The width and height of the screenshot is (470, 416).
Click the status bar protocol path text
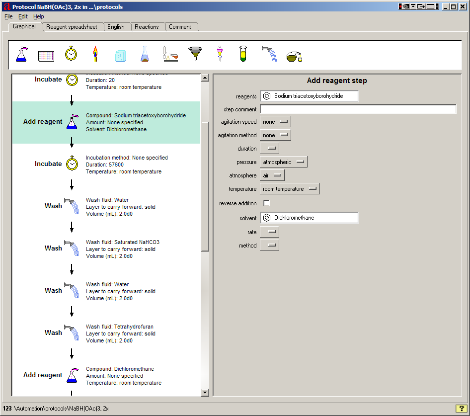pos(62,409)
